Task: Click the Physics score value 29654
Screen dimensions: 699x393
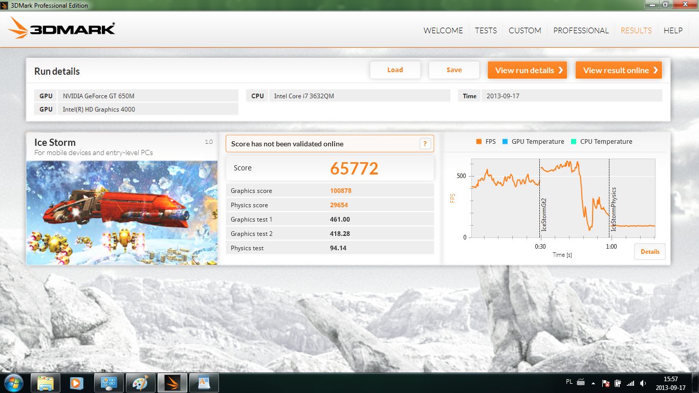Action: click(339, 205)
